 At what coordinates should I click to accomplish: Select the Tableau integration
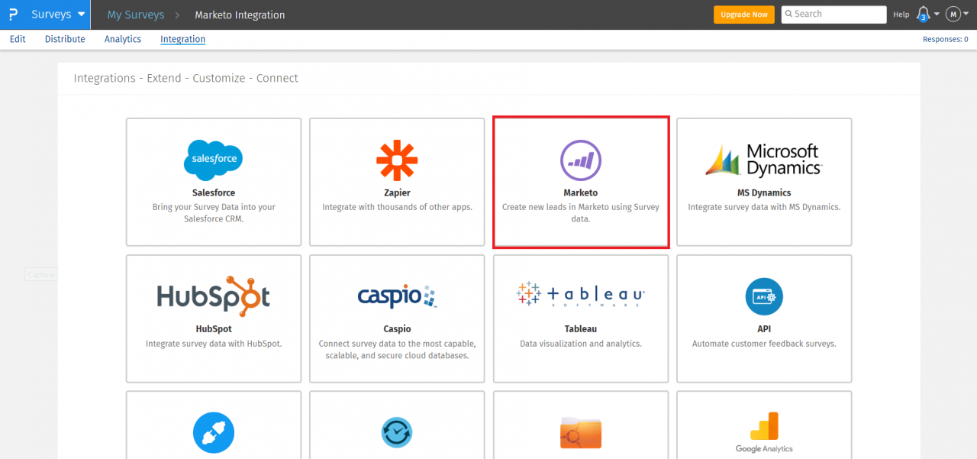pos(580,296)
